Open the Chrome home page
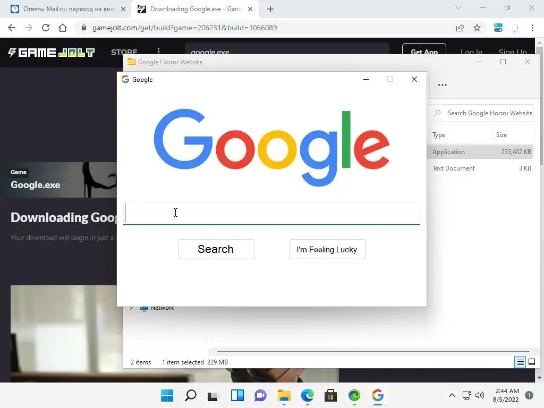The image size is (544, 408). coord(63,28)
